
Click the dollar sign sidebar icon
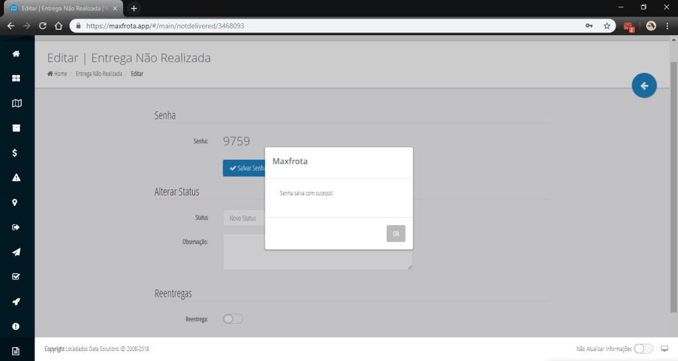pos(17,153)
